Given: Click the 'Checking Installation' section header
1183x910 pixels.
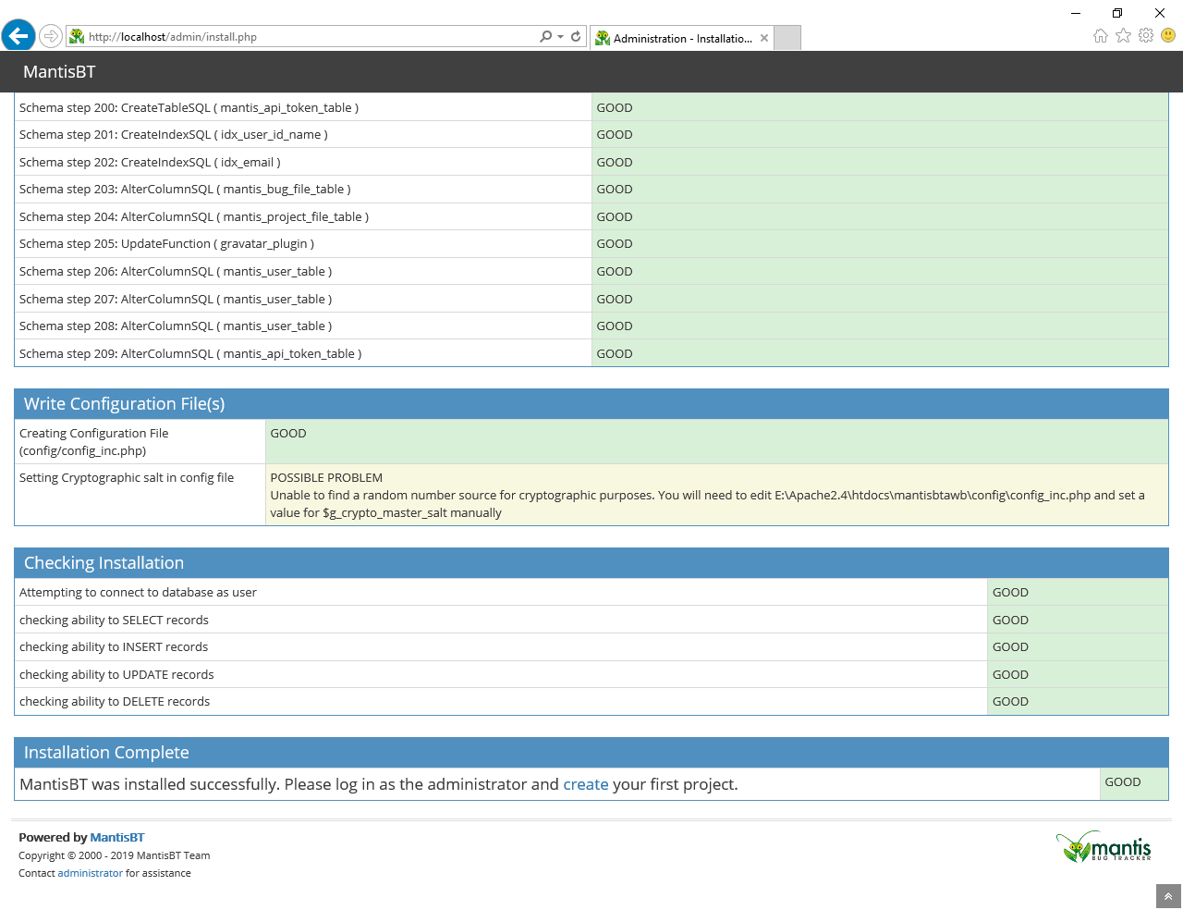Looking at the screenshot, I should [591, 563].
